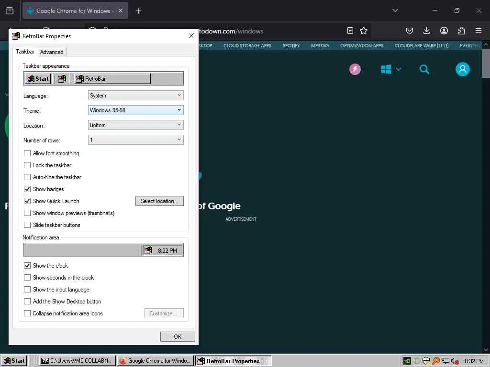Open the list all tabs chevron
The width and height of the screenshot is (490, 367).
tap(395, 11)
